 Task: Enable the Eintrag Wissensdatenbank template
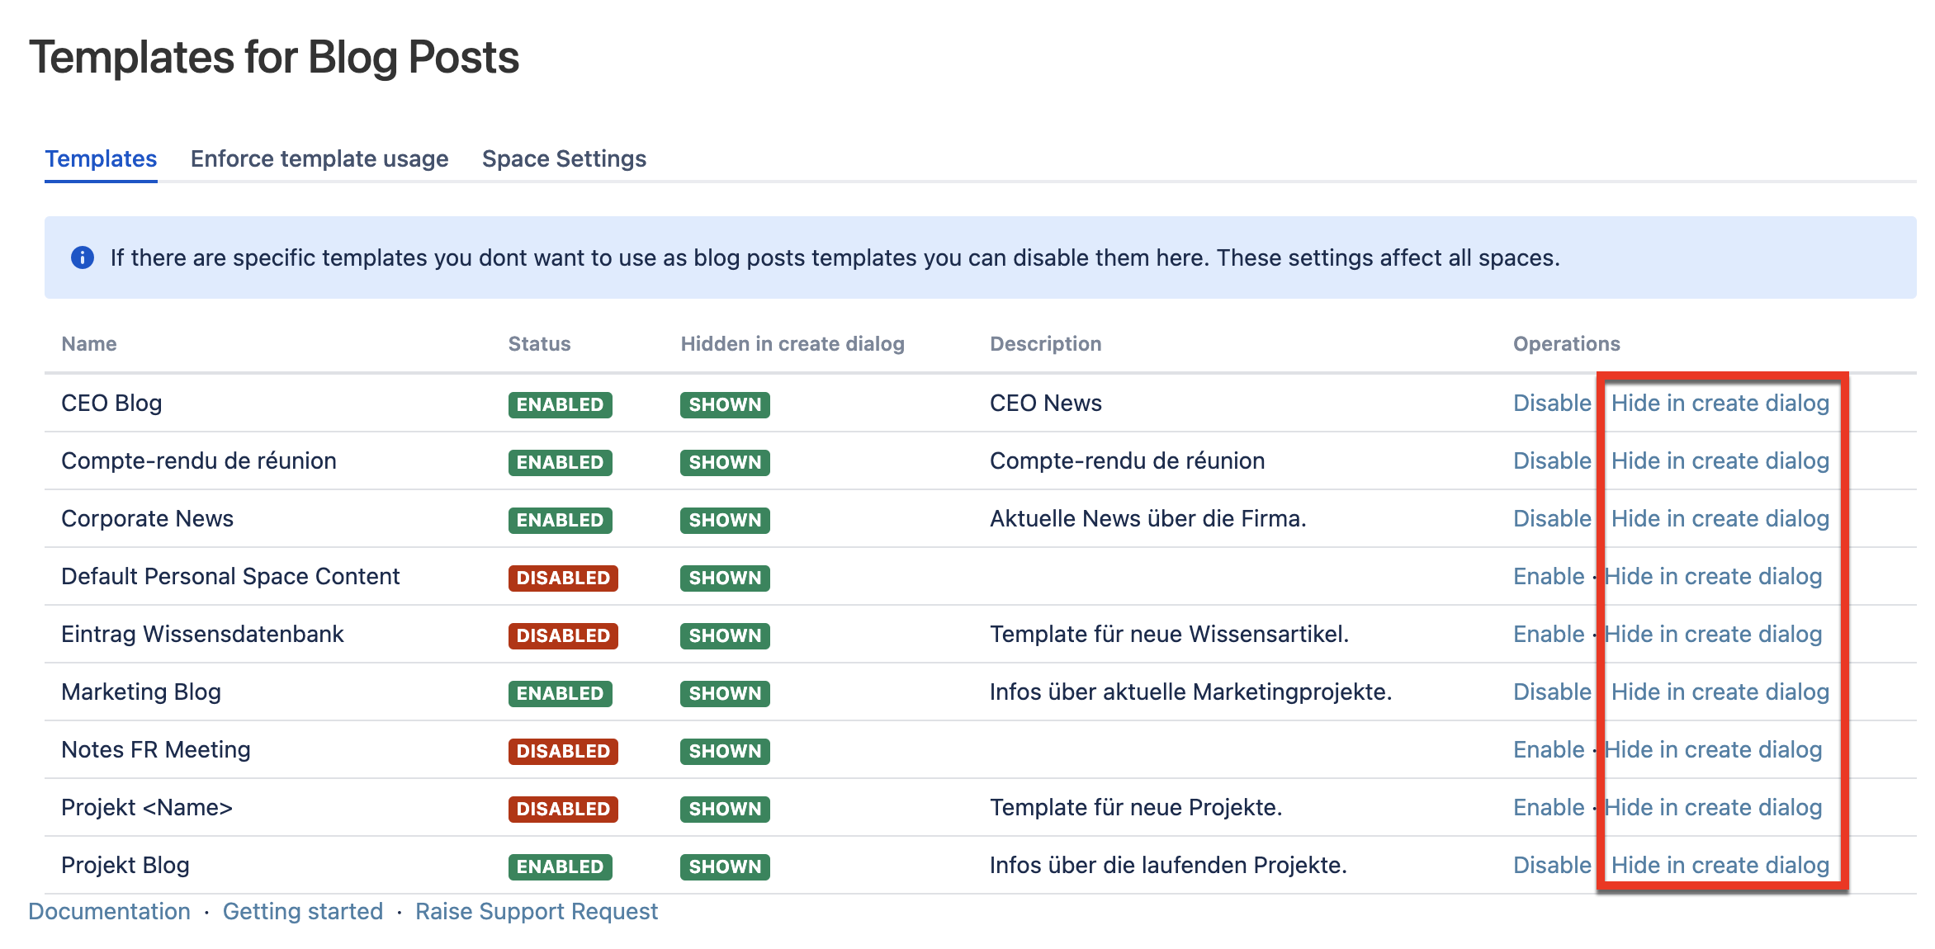(x=1548, y=634)
